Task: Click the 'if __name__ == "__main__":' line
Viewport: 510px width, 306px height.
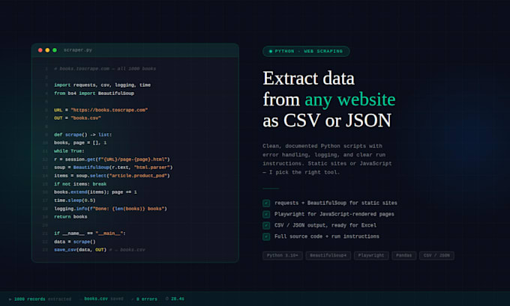Action: [x=90, y=233]
